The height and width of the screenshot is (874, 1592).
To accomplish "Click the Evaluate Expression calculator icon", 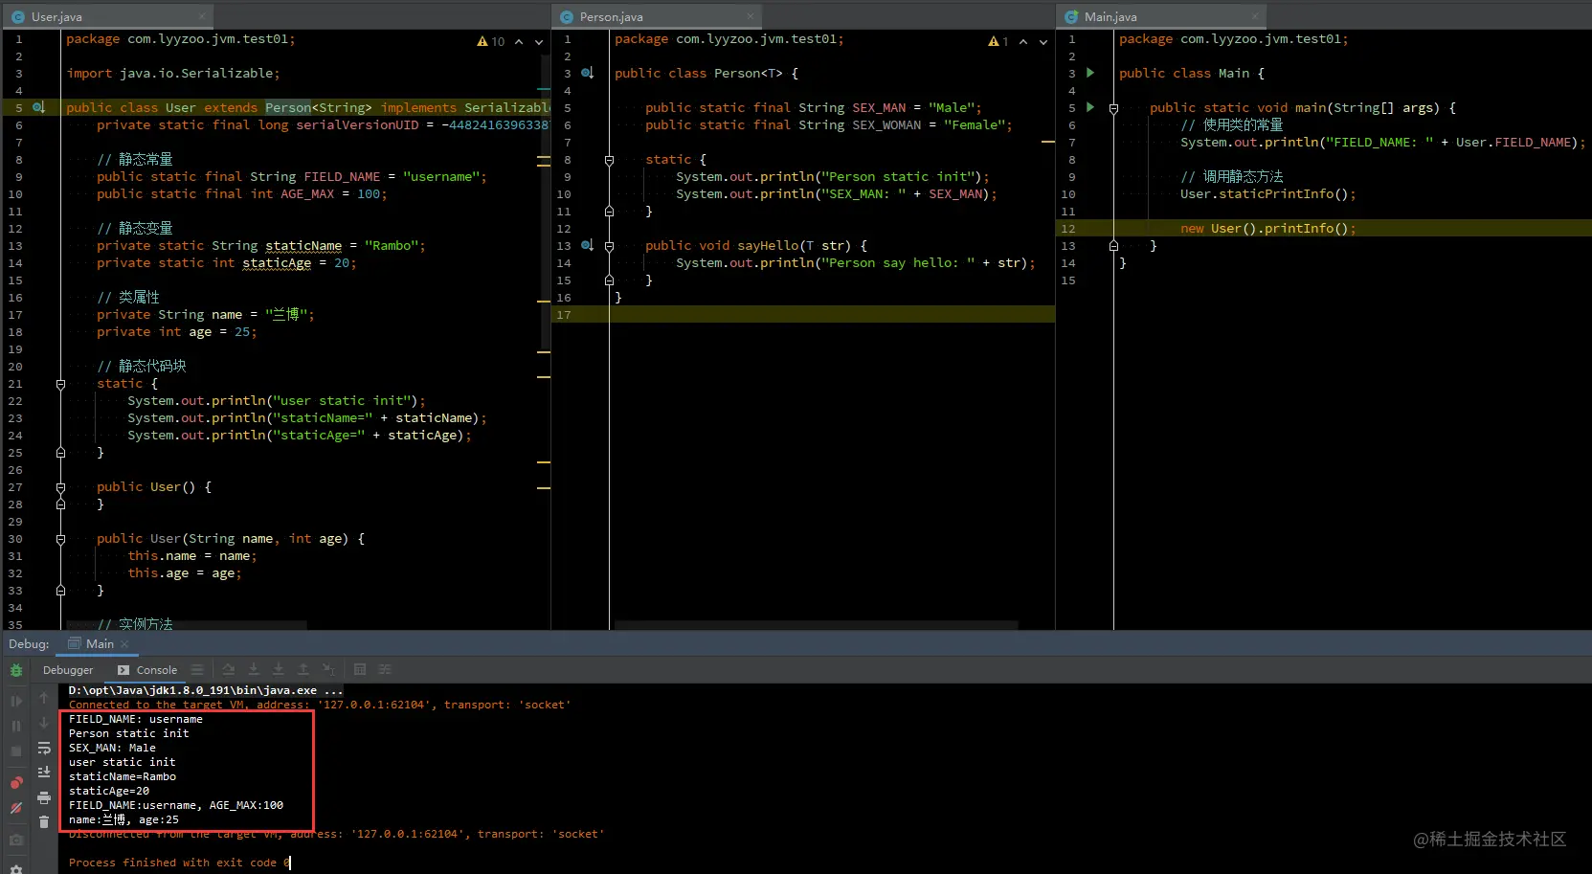I will (360, 670).
